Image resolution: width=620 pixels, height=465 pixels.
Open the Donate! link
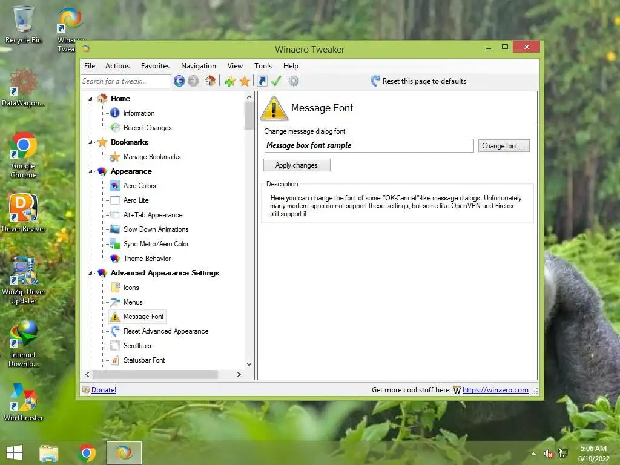[x=104, y=390]
